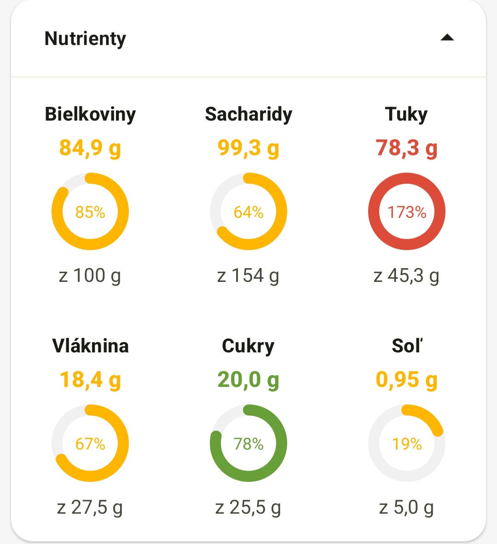Image resolution: width=497 pixels, height=544 pixels.
Task: Tap the Soľ 19% progress ring
Action: point(407,444)
